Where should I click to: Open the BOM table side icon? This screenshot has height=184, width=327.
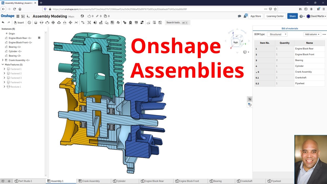point(250,99)
